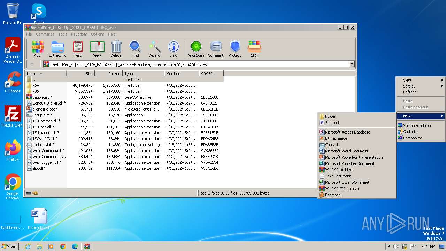Launch CCleaner from the desktop
The height and width of the screenshot is (251, 446).
(13, 82)
